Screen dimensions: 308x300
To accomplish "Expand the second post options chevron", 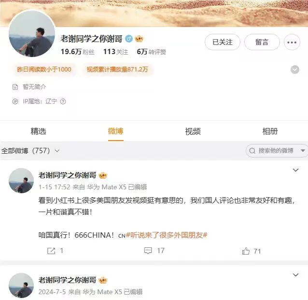I will pyautogui.click(x=295, y=275).
